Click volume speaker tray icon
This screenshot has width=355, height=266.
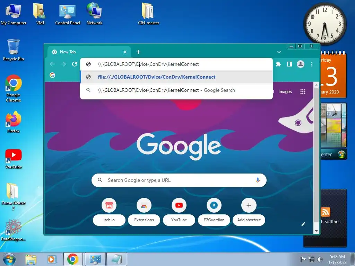320,259
